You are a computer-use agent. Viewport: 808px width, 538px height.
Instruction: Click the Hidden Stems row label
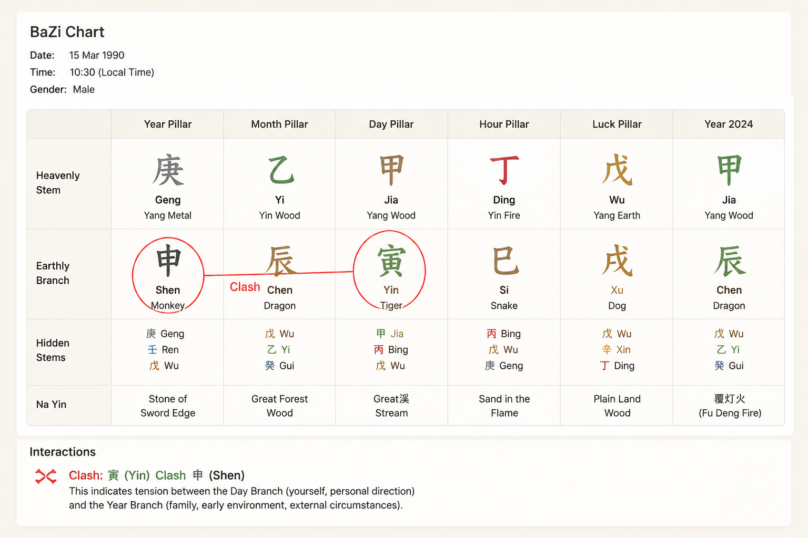pyautogui.click(x=53, y=350)
